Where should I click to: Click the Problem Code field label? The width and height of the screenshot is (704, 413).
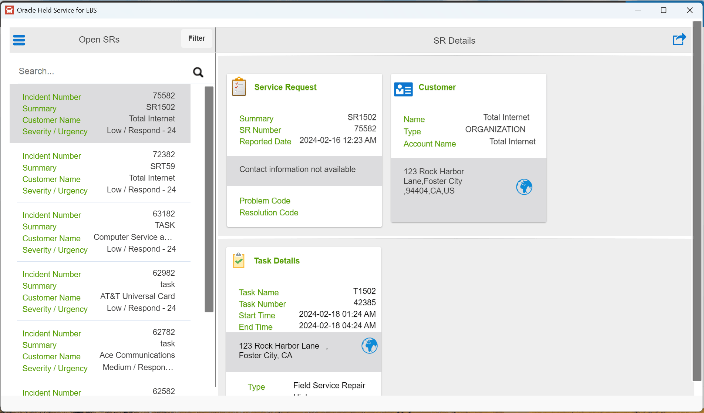[265, 201]
